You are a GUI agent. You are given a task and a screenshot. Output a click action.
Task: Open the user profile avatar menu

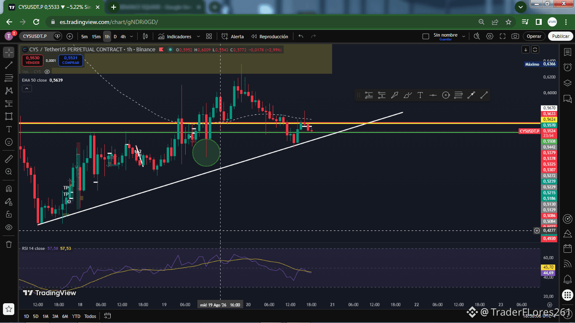[x=8, y=37]
